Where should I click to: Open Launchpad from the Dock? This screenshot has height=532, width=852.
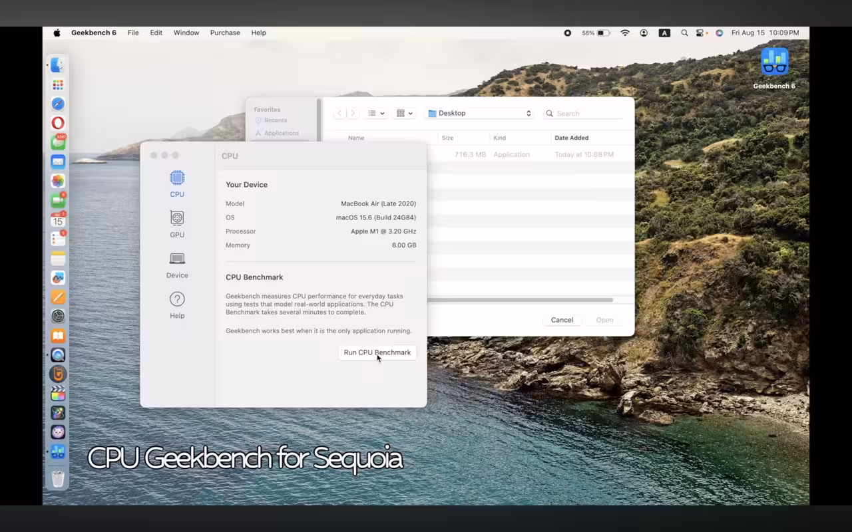(58, 84)
